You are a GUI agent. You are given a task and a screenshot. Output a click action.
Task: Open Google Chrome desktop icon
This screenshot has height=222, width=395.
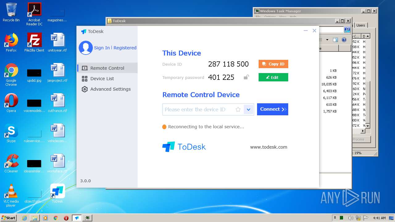pyautogui.click(x=11, y=75)
